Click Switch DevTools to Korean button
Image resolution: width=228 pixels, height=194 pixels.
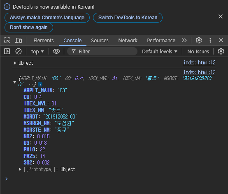[128, 18]
